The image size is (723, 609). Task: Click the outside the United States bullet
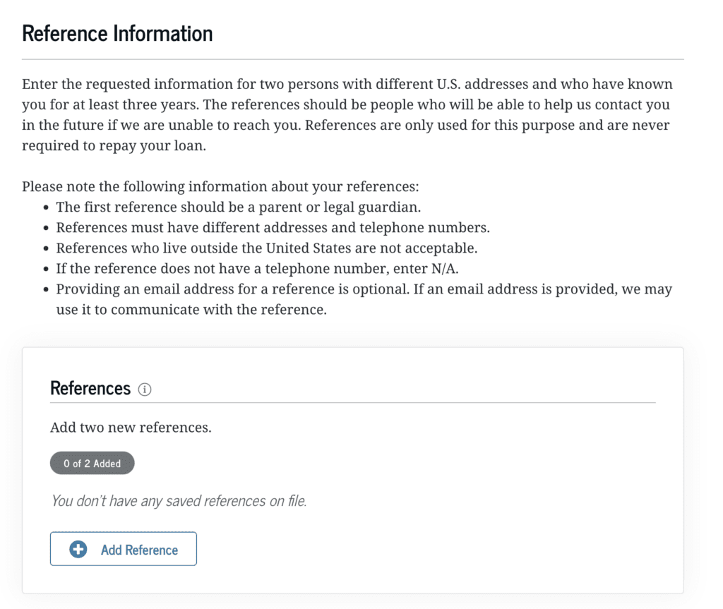[x=267, y=248]
